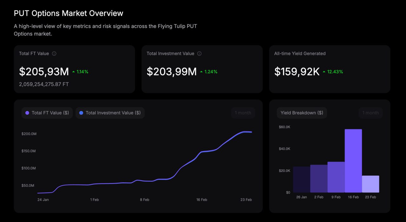Click green up arrow next to 1.14%
This screenshot has height=222, width=406.
tap(74, 72)
